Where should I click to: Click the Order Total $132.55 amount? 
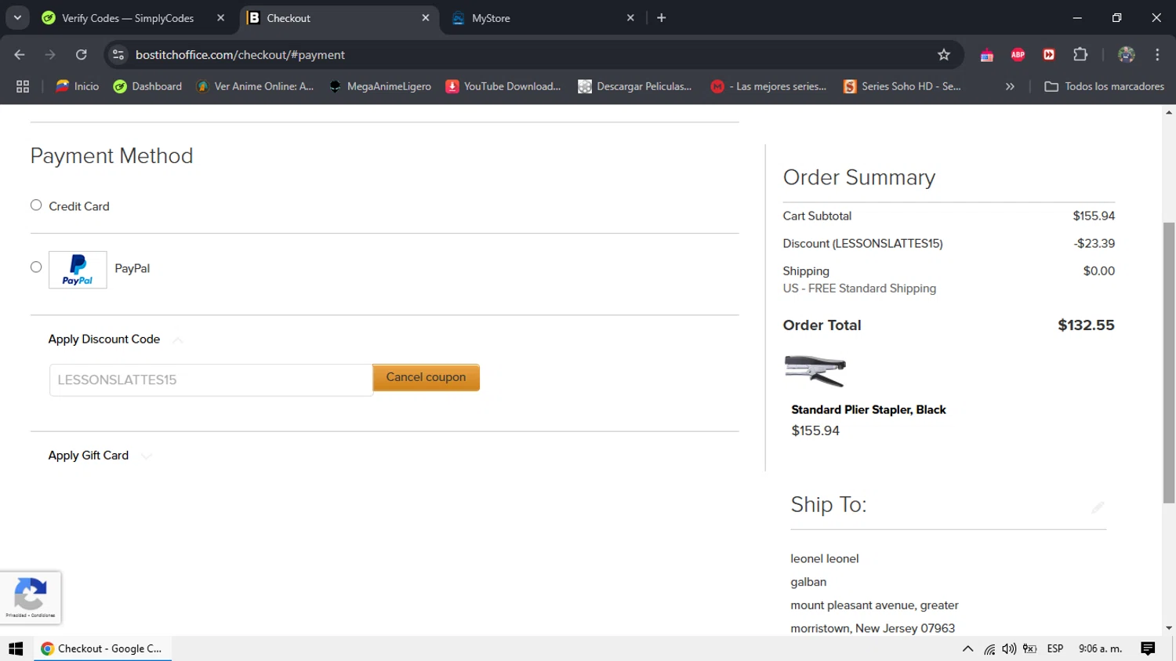point(1086,325)
